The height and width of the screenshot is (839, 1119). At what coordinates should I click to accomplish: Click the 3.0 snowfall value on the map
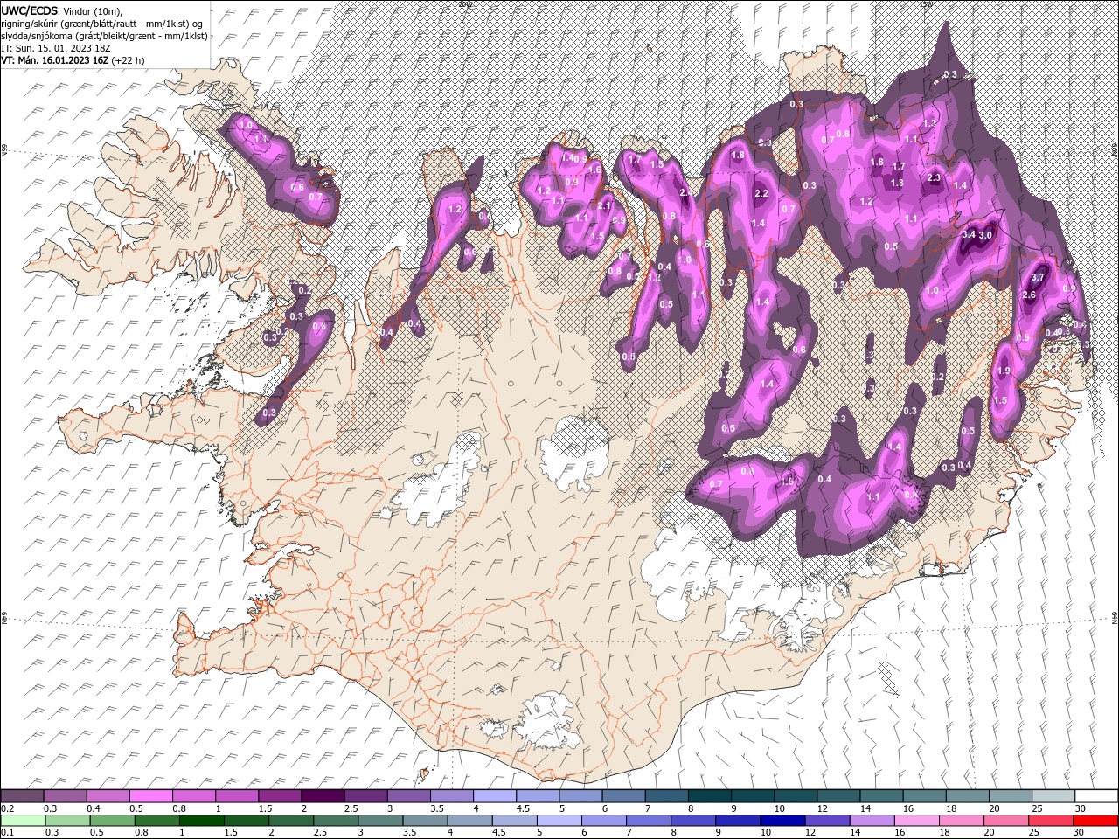[985, 235]
